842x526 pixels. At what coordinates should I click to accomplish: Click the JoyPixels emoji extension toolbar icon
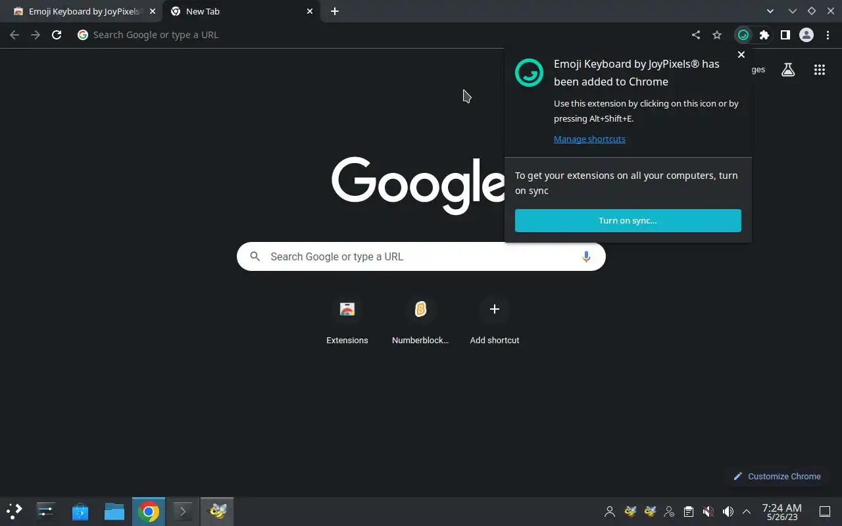[743, 35]
